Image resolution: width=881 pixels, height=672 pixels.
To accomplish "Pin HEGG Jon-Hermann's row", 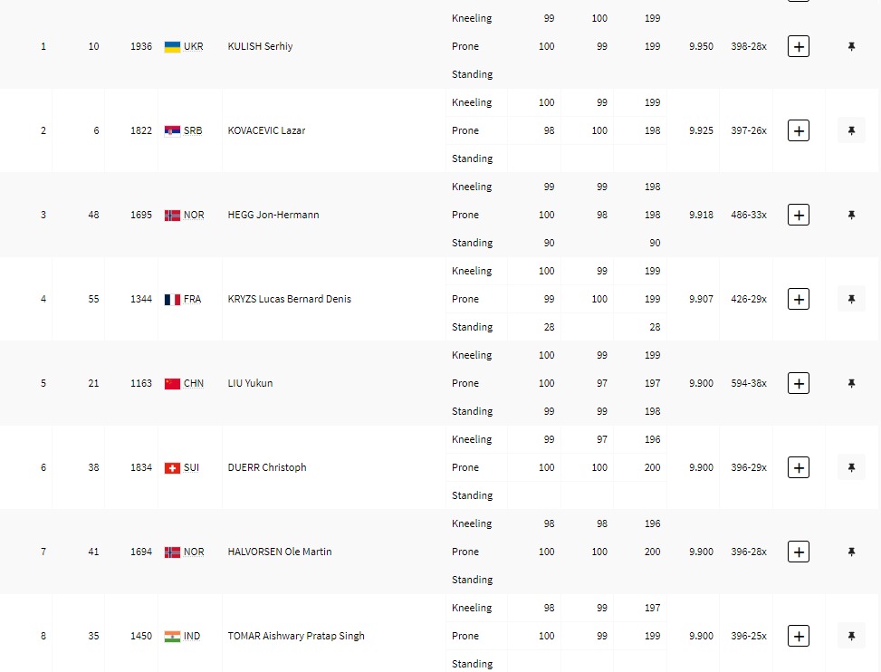I will click(x=851, y=215).
